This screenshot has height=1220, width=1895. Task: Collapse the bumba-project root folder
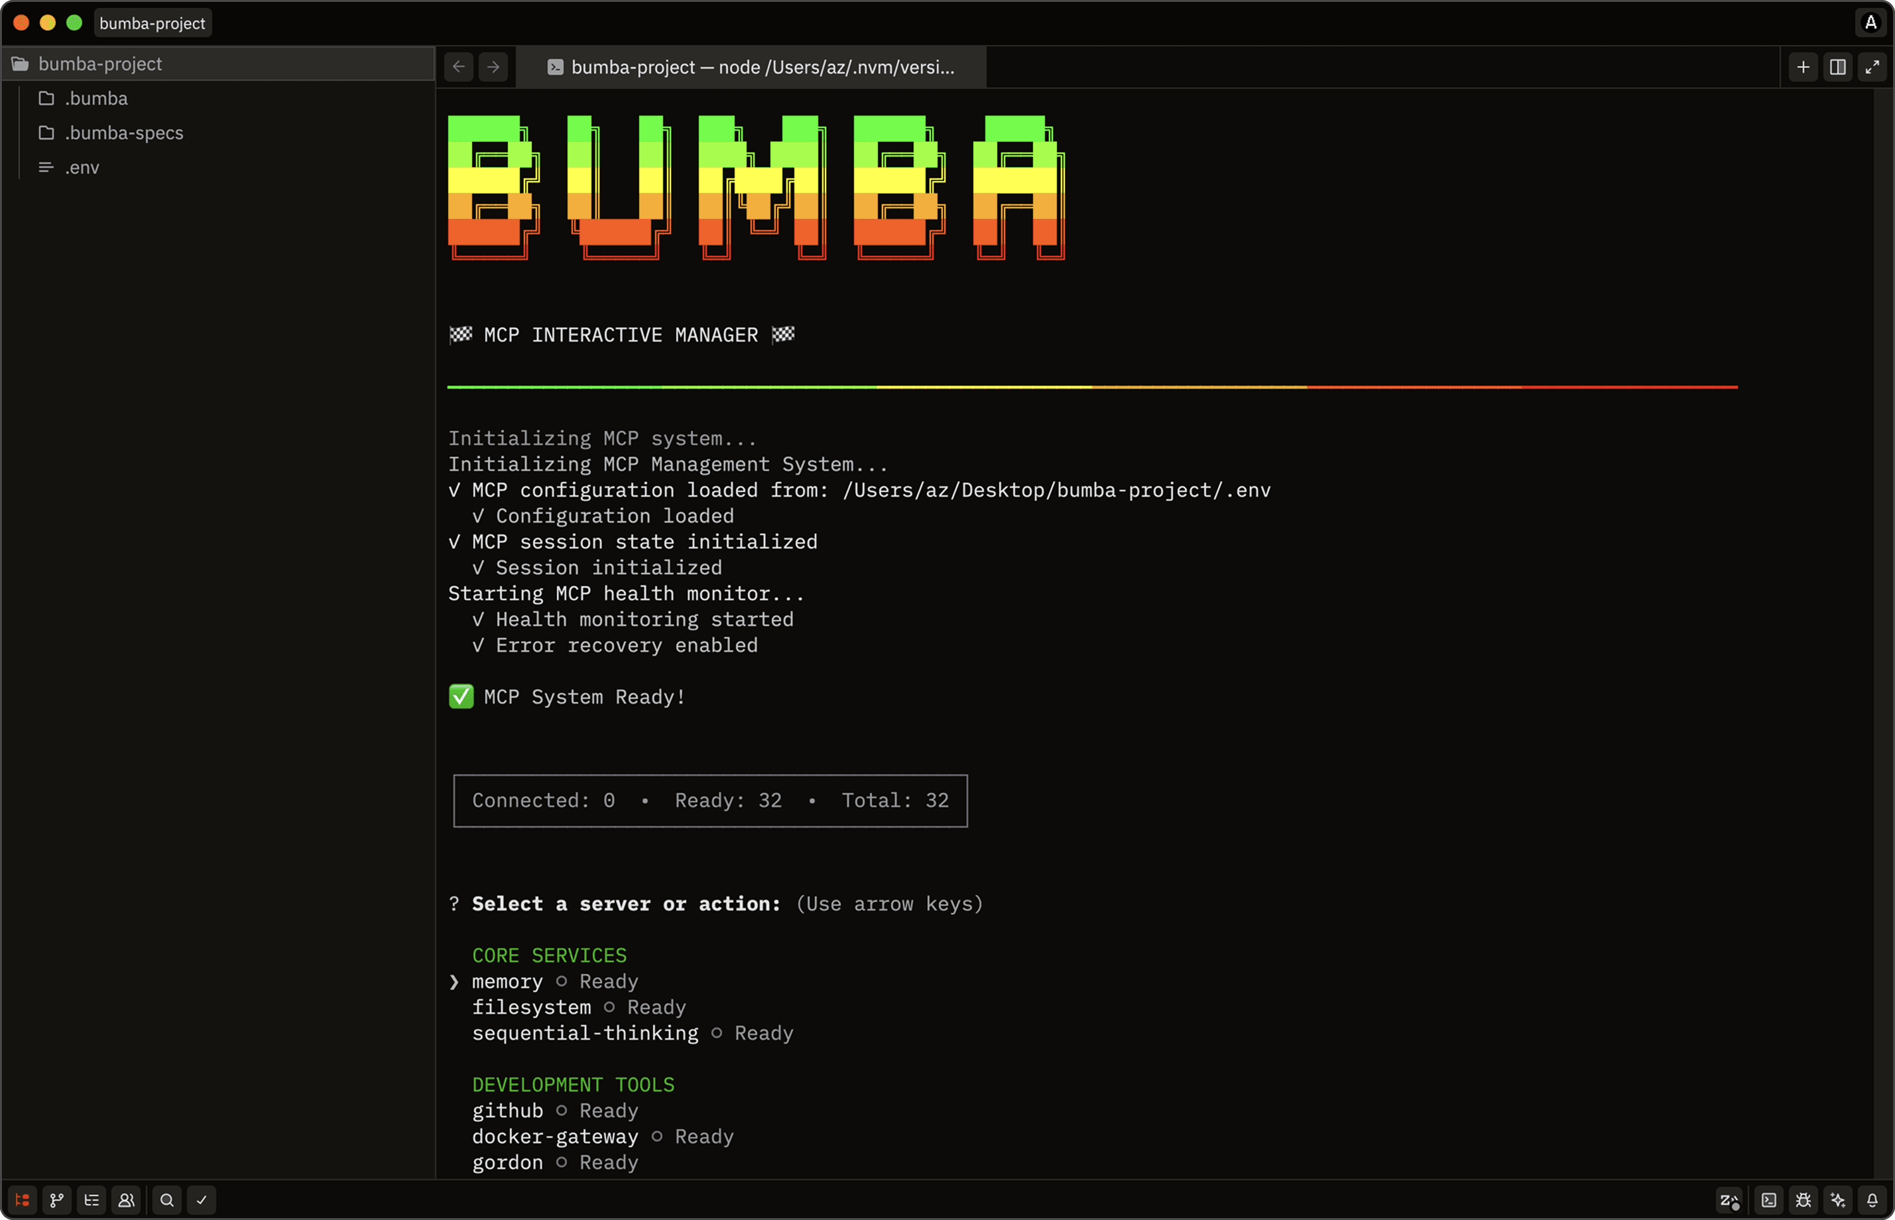(x=100, y=64)
